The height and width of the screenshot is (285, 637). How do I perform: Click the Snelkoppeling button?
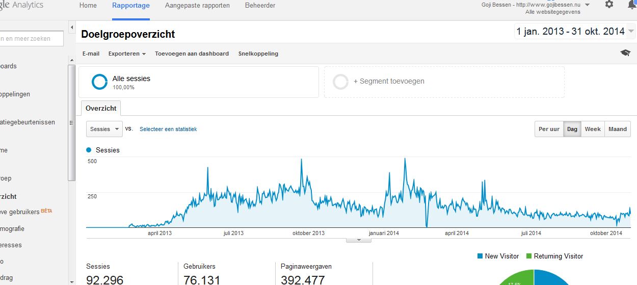click(x=258, y=54)
